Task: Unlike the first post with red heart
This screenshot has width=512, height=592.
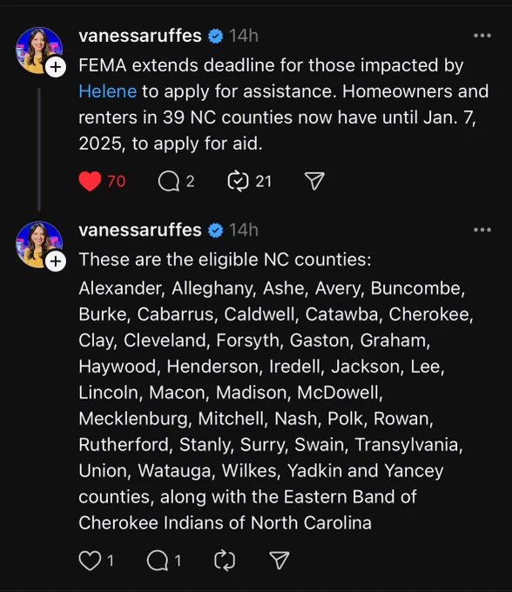Action: coord(90,181)
